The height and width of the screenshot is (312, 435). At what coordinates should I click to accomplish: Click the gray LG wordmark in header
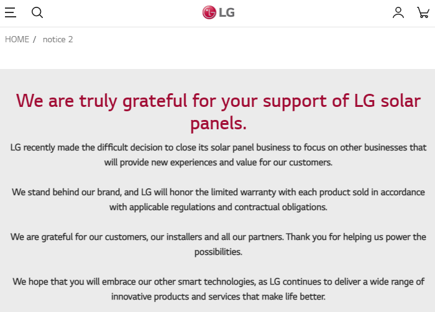227,12
